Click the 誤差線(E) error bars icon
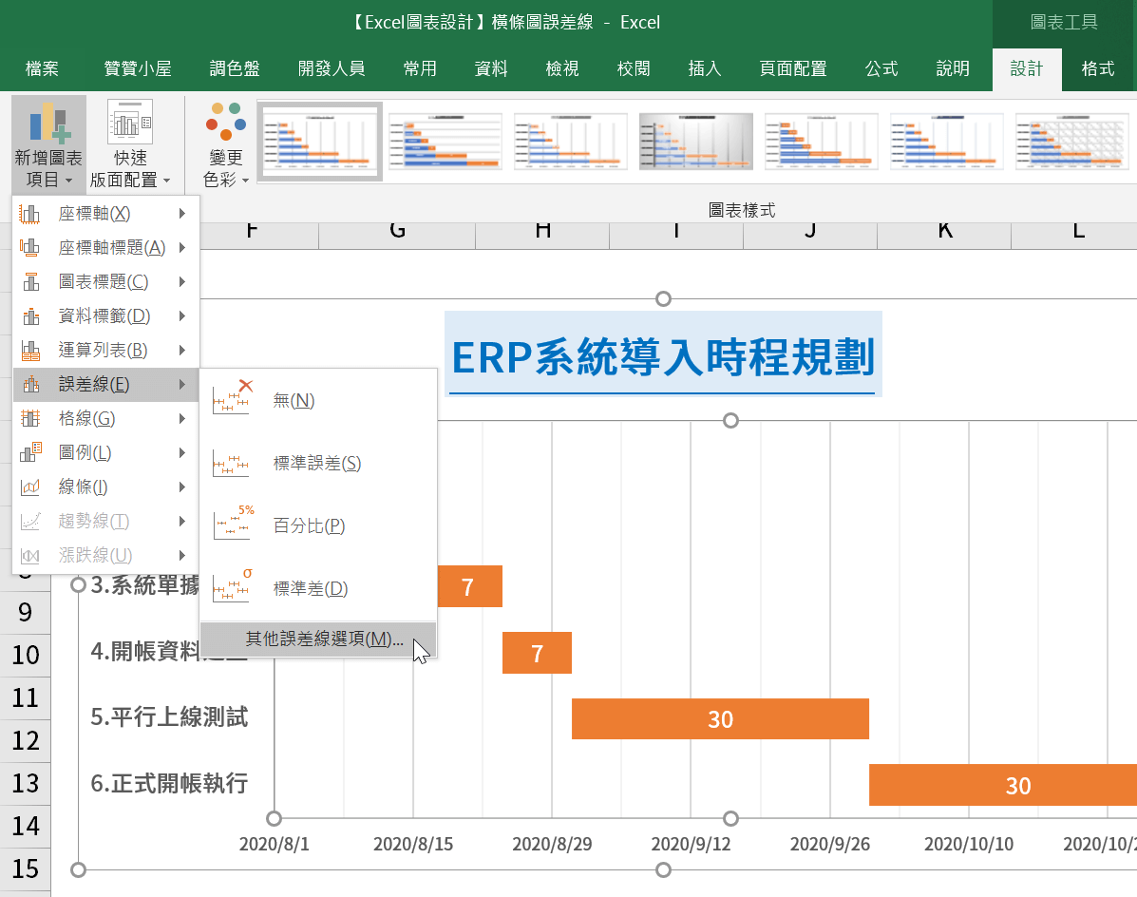1137x897 pixels. pyautogui.click(x=29, y=384)
